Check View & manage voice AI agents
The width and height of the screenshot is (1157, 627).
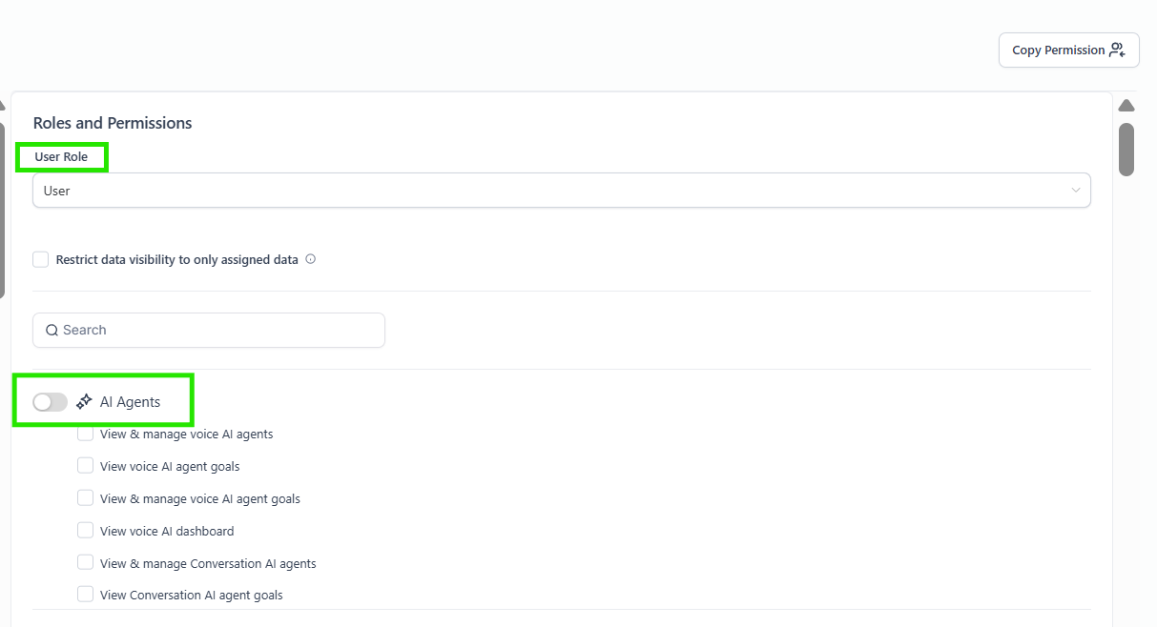coord(86,434)
